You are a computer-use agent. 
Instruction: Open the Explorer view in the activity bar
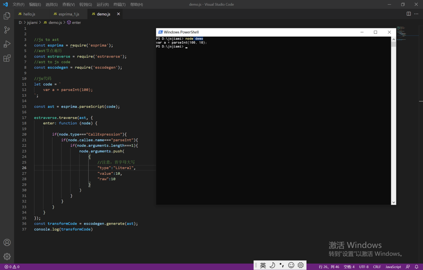(7, 16)
